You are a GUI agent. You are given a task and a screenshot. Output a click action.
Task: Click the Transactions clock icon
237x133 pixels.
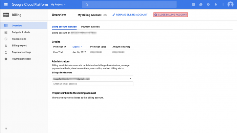coord(6,39)
